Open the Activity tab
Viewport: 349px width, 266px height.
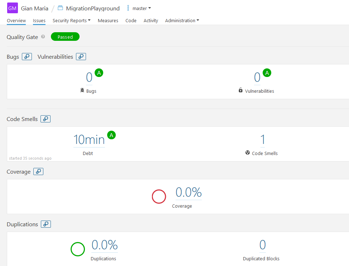pyautogui.click(x=151, y=21)
